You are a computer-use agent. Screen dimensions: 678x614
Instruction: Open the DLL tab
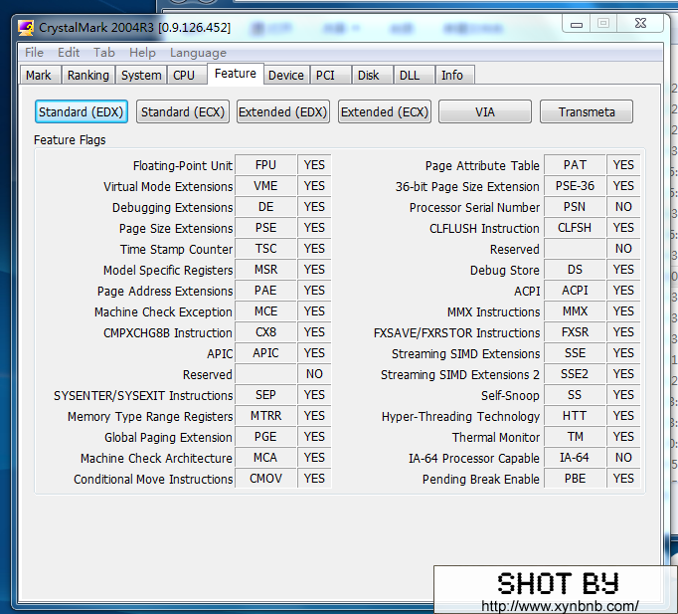click(x=410, y=76)
